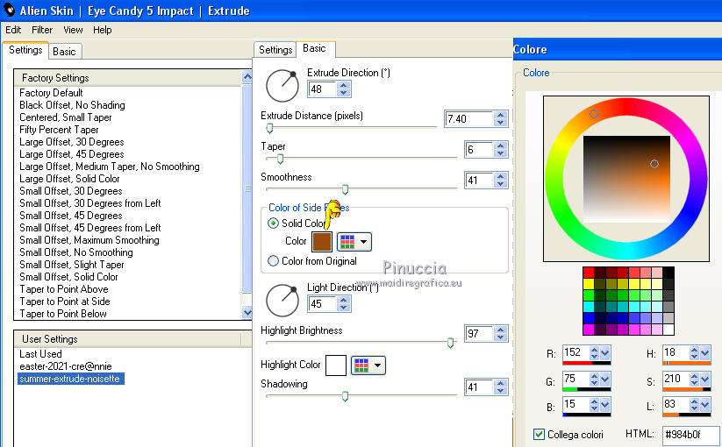Click the Smoothness slider thumb
The width and height of the screenshot is (722, 447).
(x=345, y=189)
